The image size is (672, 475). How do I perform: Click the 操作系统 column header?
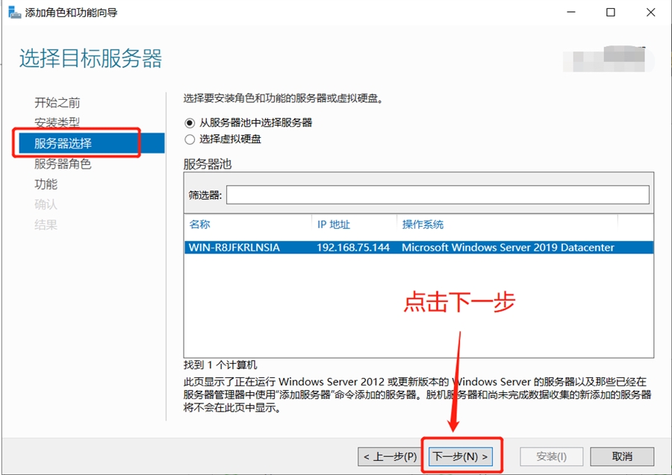(x=423, y=224)
